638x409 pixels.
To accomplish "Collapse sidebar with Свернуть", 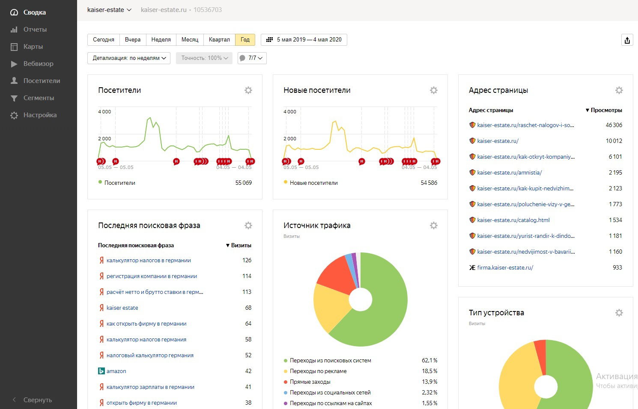I will 37,400.
